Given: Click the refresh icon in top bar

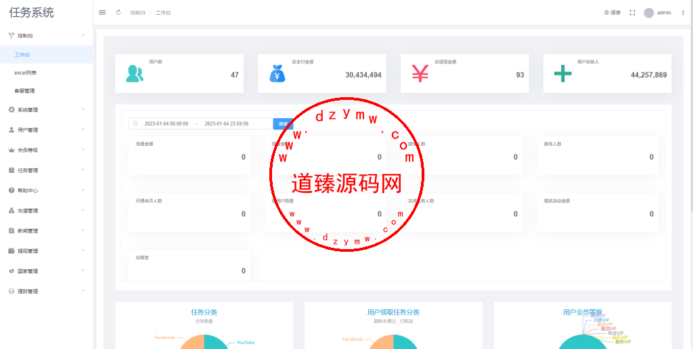Looking at the screenshot, I should pyautogui.click(x=118, y=12).
